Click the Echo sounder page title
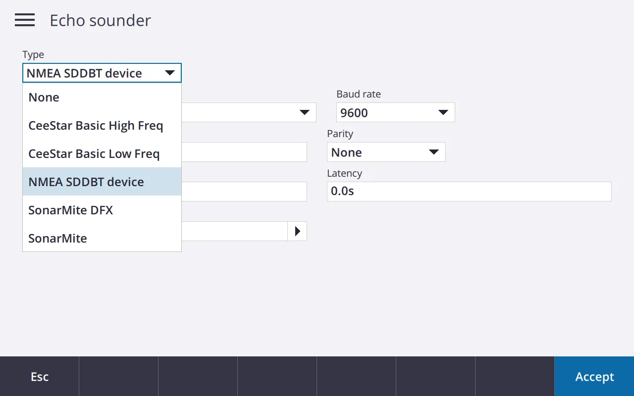The width and height of the screenshot is (634, 396). point(101,20)
